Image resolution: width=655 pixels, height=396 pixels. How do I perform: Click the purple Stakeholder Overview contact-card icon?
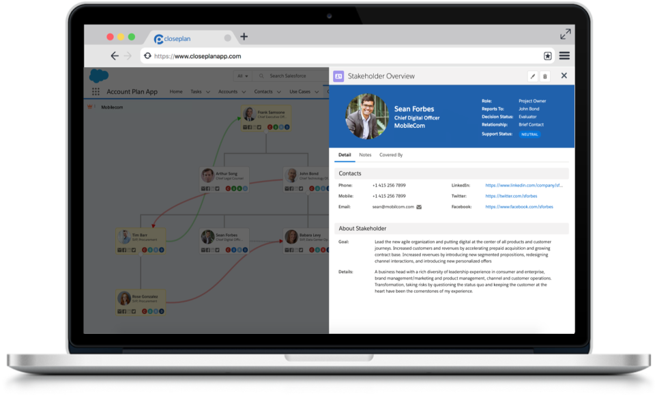[338, 76]
